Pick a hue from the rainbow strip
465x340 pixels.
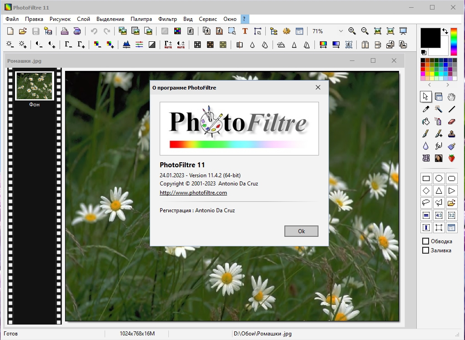454,41
